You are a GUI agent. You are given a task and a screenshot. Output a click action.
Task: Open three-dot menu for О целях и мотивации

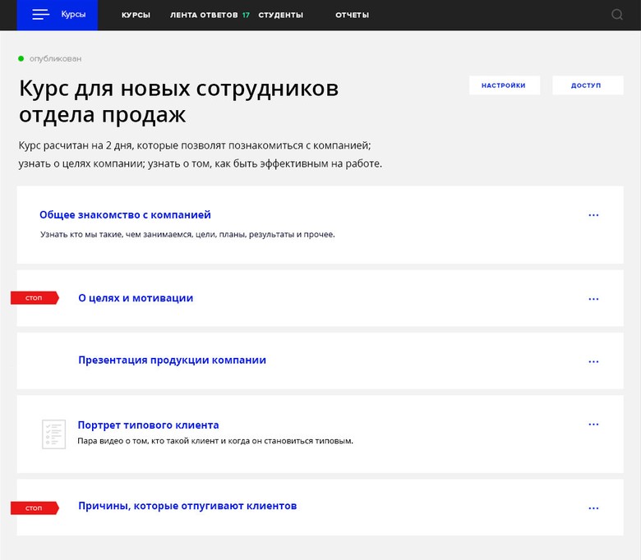click(593, 299)
